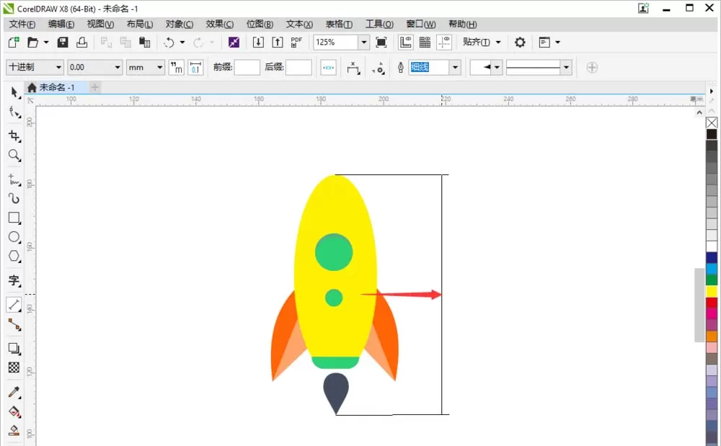Screen dimensions: 721x446
Task: Open the options gear
Action: 520,43
